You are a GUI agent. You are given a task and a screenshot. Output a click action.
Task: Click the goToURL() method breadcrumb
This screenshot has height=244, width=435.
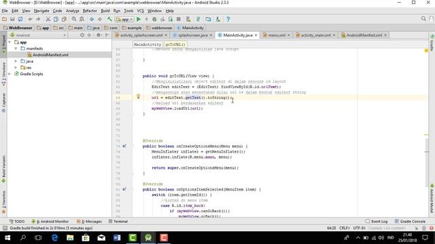[x=175, y=44]
